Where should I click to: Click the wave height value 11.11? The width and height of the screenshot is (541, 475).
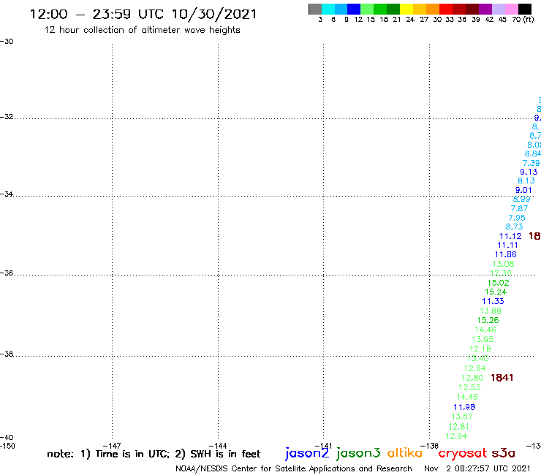507,246
